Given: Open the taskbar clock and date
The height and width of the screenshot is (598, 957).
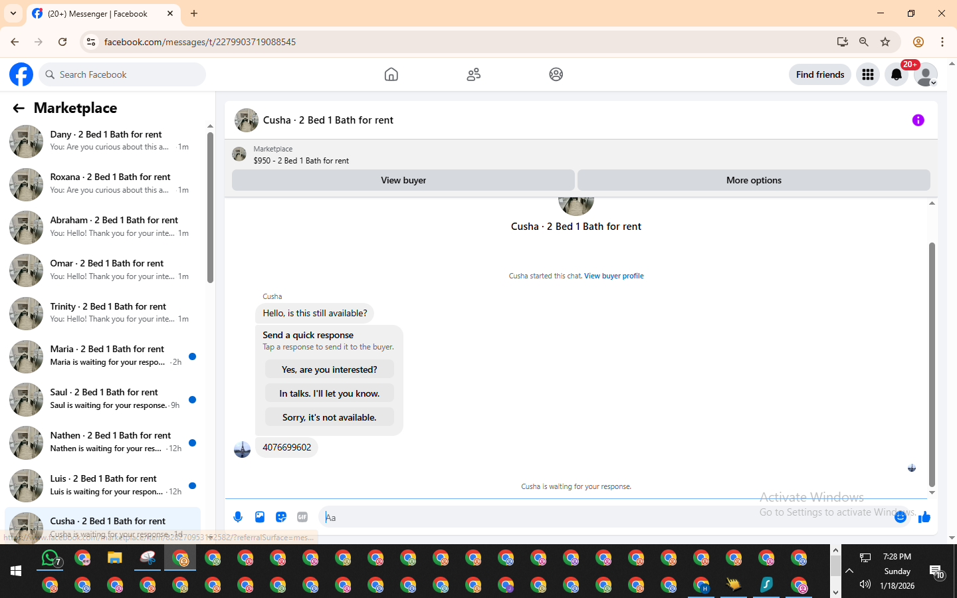Looking at the screenshot, I should tap(897, 571).
